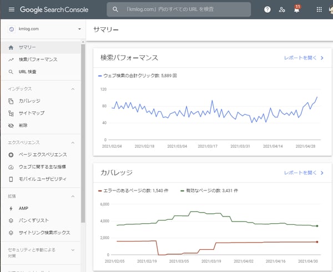333x272 pixels.
Task: Open URL 検査 in the sidebar
Action: click(x=41, y=72)
